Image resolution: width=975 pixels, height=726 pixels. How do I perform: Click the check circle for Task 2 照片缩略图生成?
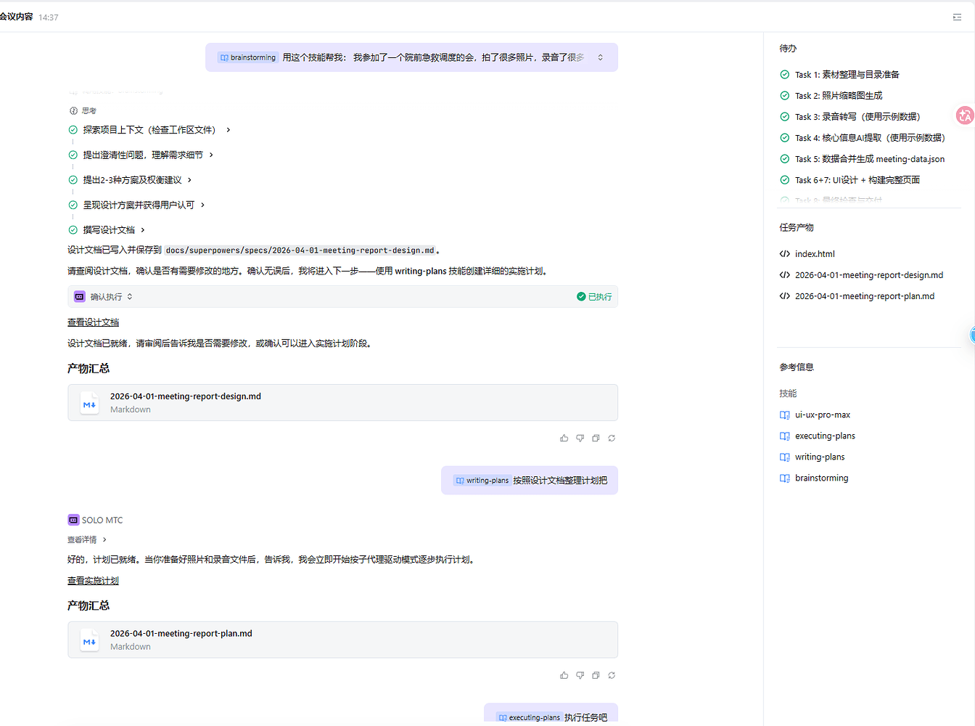point(784,96)
